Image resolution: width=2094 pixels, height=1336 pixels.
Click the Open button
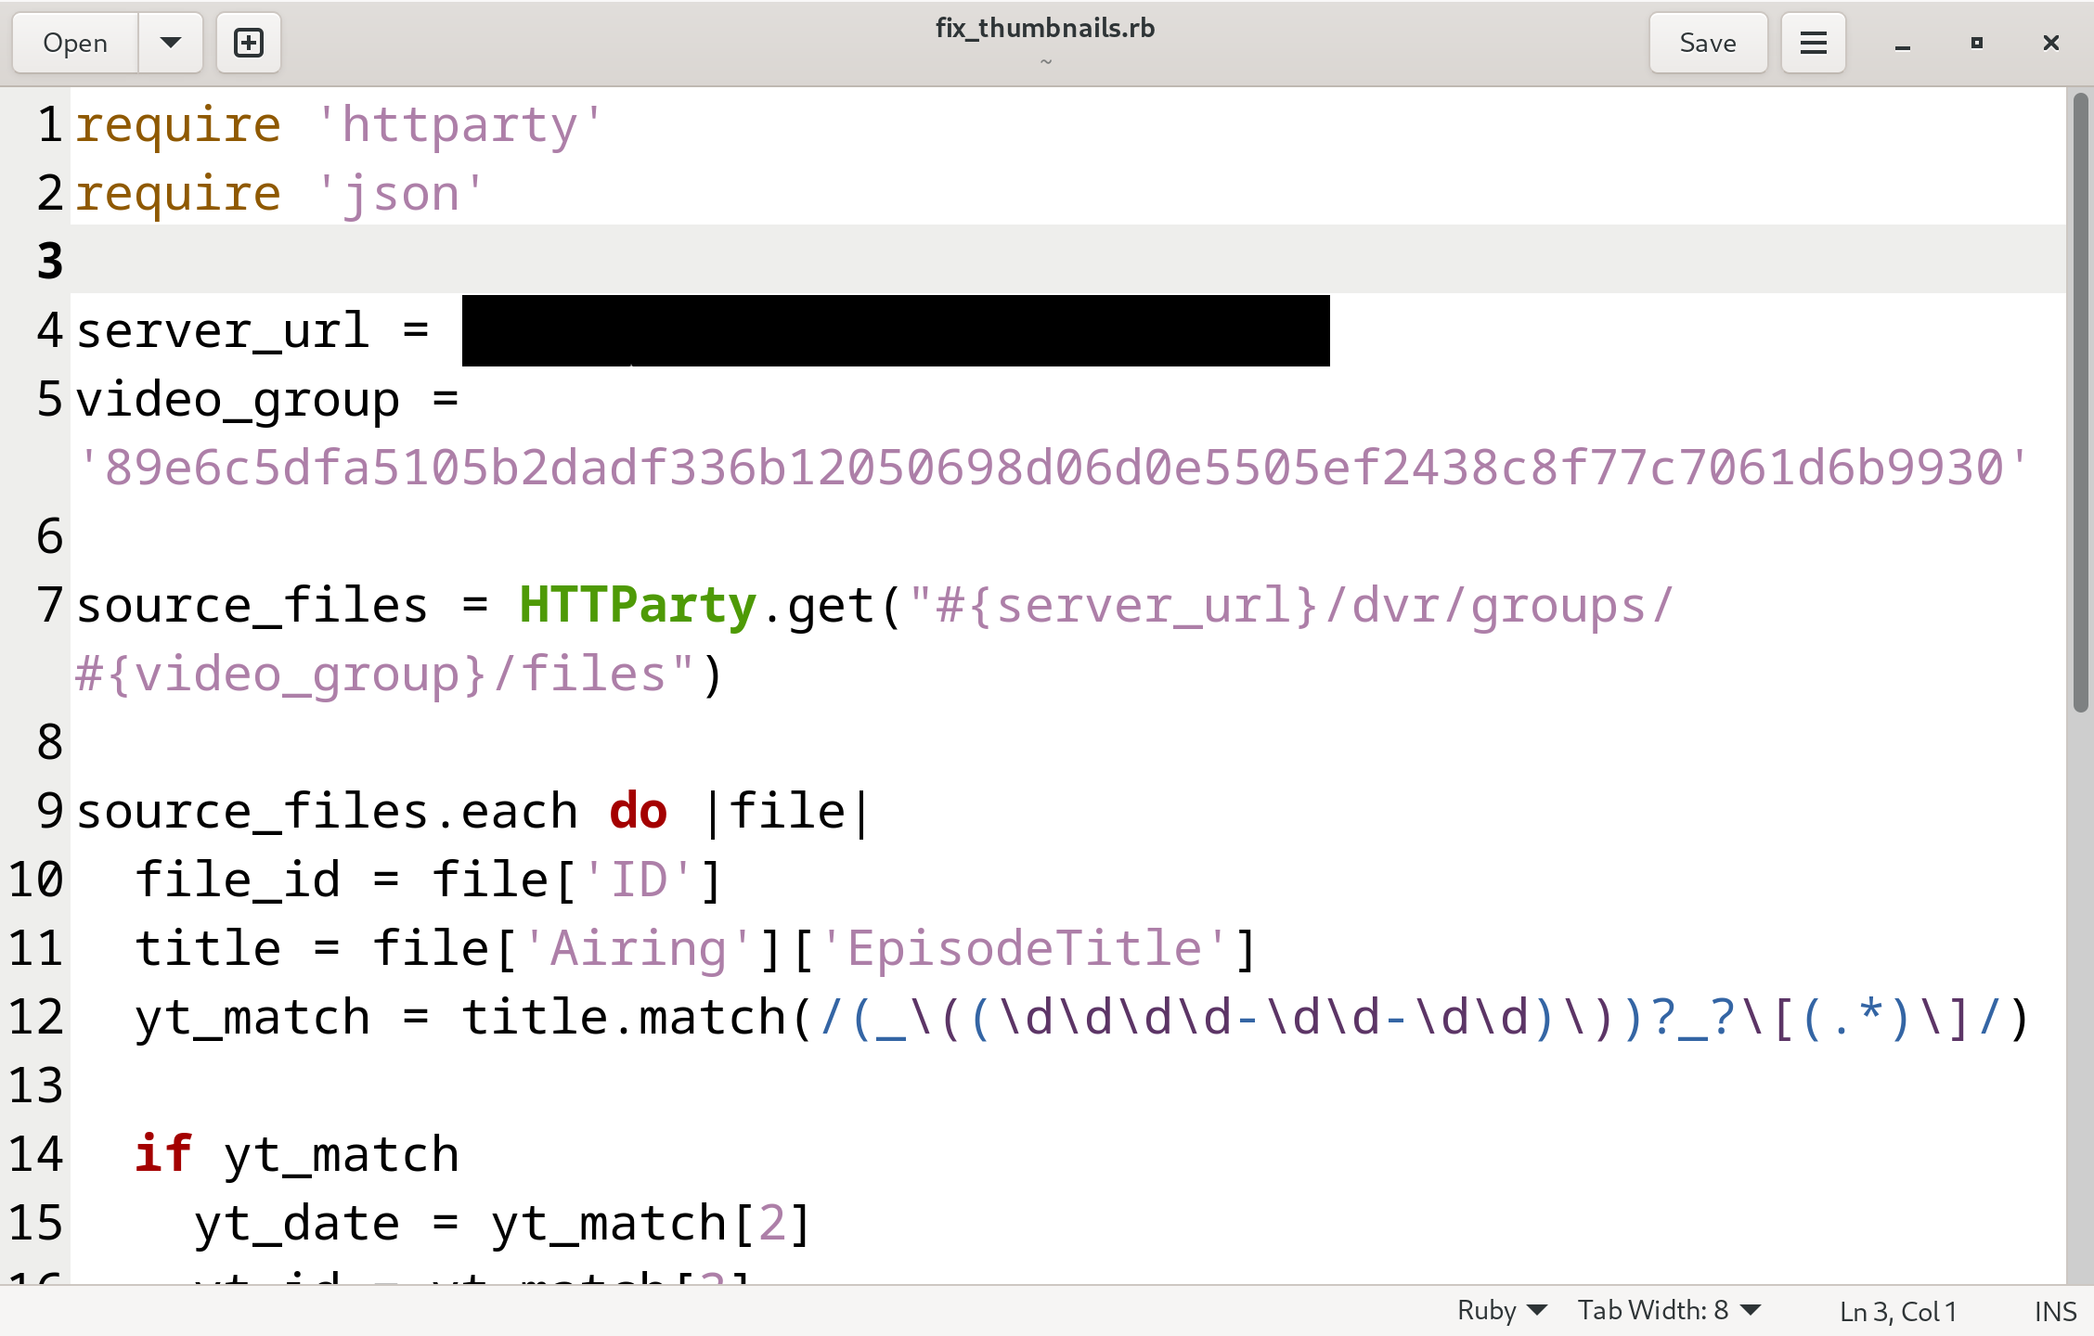tap(75, 43)
